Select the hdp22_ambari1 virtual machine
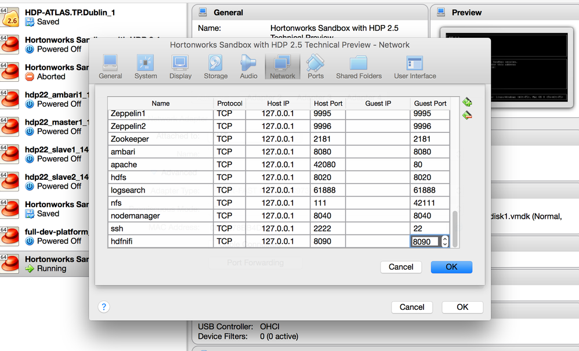This screenshot has height=351, width=579. [44, 99]
